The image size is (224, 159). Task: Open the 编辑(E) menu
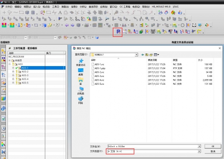(x=18, y=7)
